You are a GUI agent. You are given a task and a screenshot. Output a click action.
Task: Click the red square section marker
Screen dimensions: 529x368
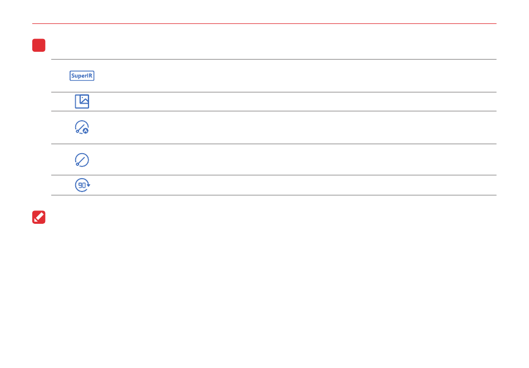(x=38, y=46)
